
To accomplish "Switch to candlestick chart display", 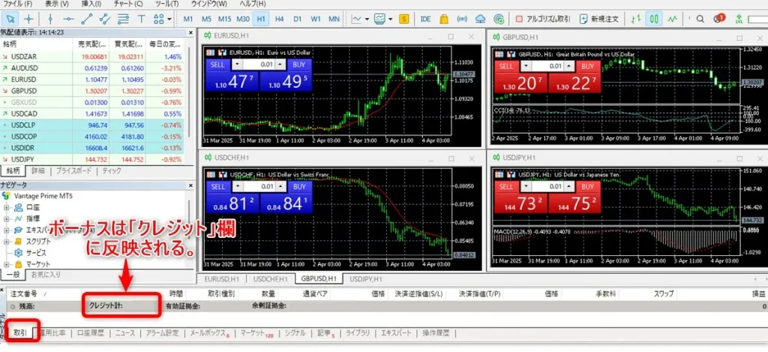I will coord(654,19).
